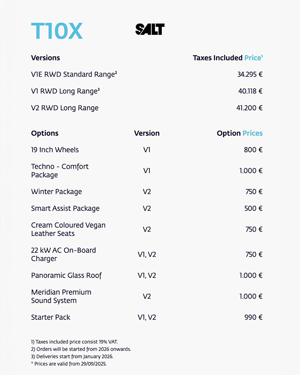
Task: Choose the Winter Package option
Action: (x=56, y=192)
